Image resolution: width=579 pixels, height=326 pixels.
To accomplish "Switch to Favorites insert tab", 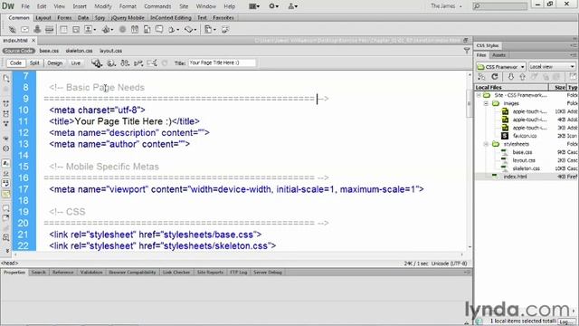I will point(223,18).
